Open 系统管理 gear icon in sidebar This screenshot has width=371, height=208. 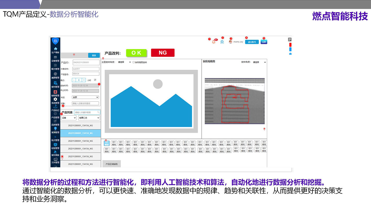[x=55, y=99]
